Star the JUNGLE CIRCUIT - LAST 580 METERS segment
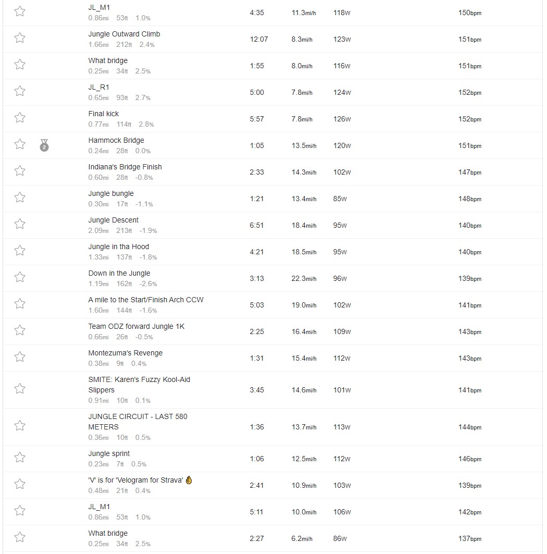This screenshot has width=547, height=554. (x=20, y=425)
